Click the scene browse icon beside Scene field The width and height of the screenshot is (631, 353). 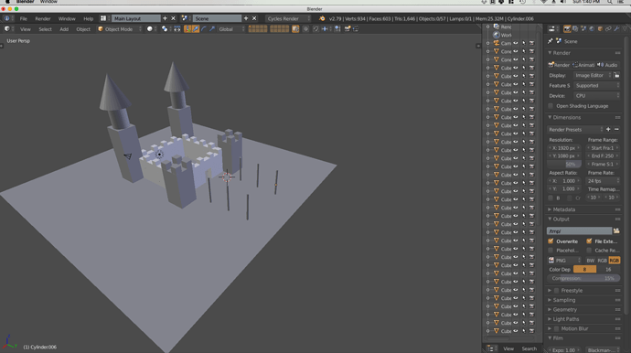point(185,18)
